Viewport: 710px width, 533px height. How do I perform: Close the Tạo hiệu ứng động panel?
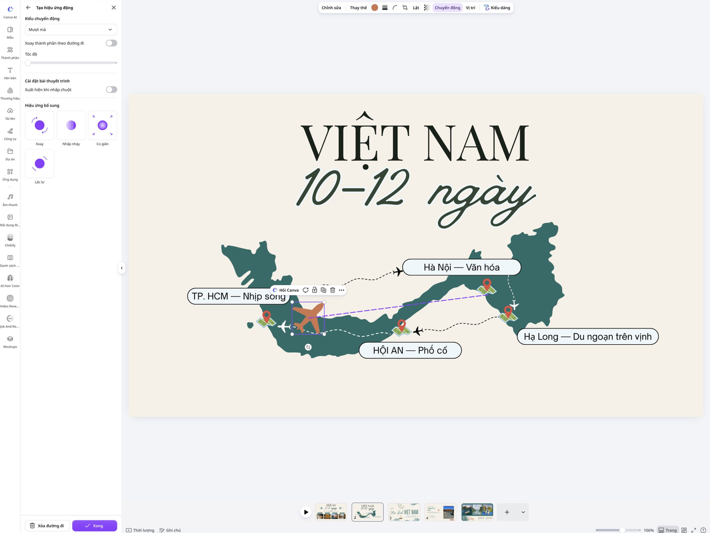[x=114, y=7]
